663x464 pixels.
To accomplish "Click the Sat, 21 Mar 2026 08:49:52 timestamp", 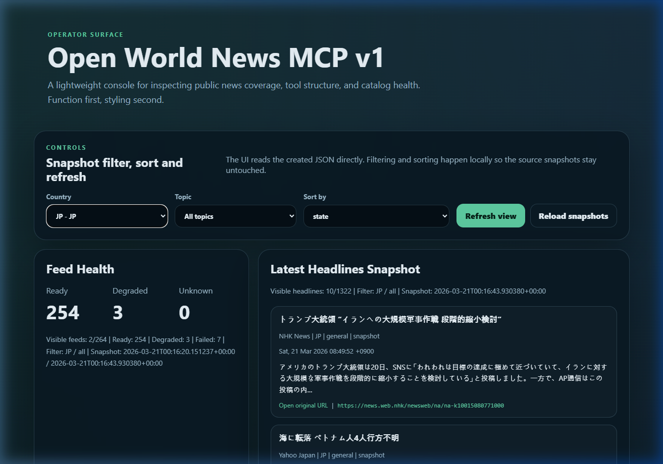I will click(326, 351).
